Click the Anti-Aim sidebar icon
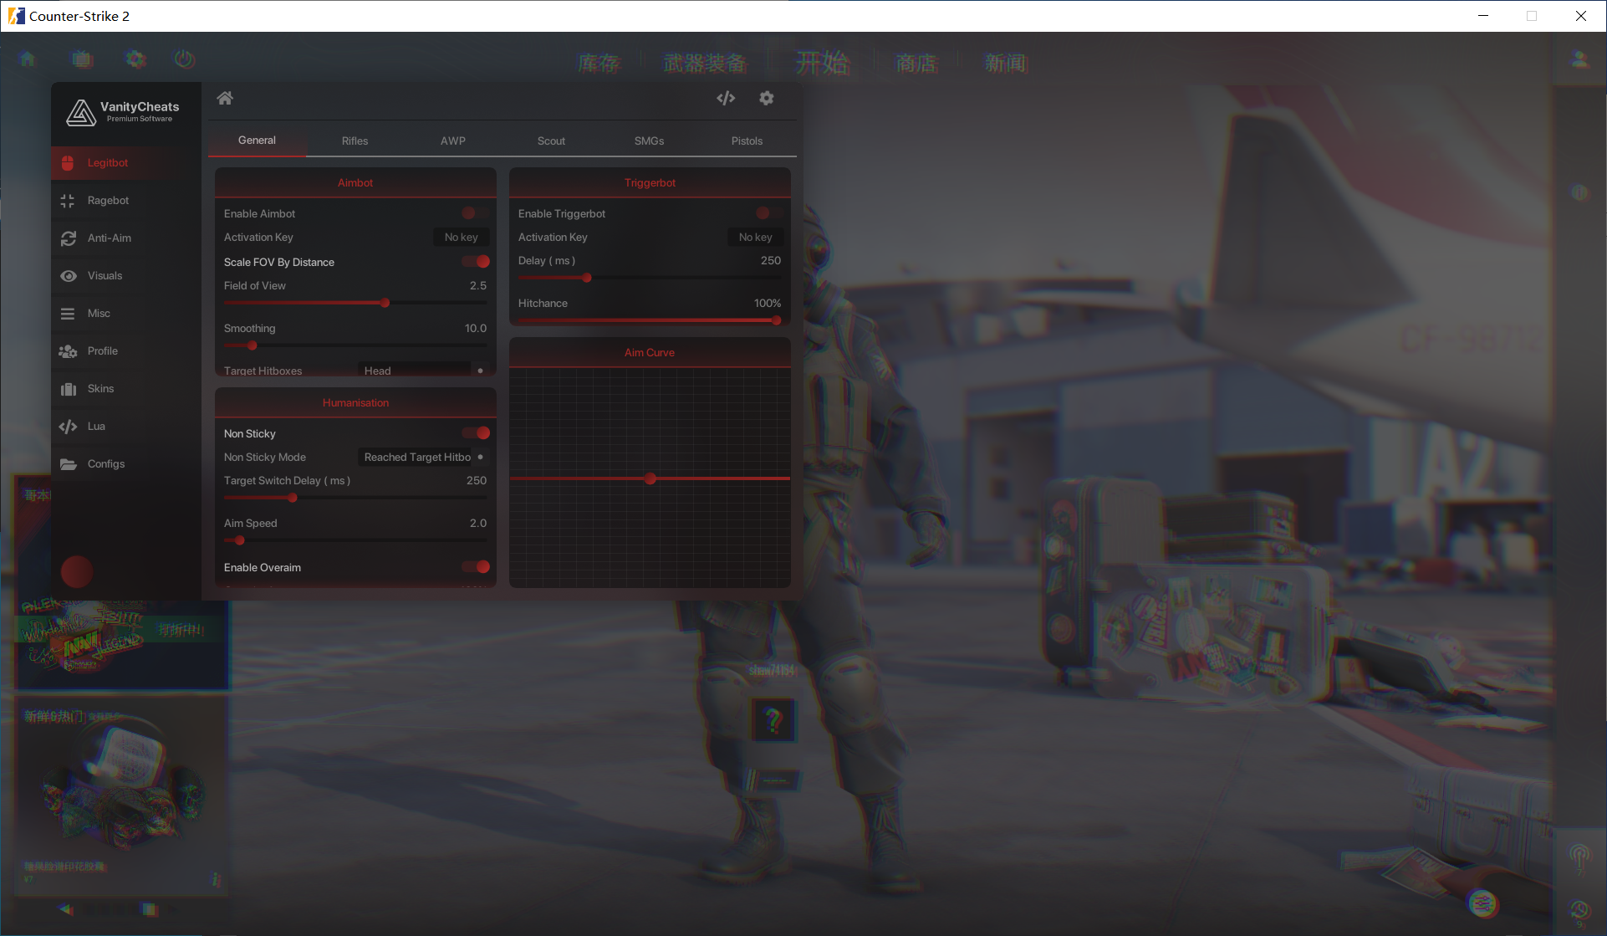The width and height of the screenshot is (1607, 936). [x=67, y=238]
